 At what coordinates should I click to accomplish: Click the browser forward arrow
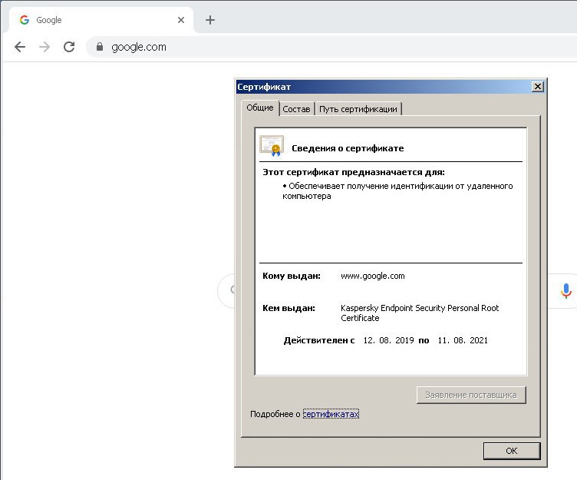[x=45, y=47]
